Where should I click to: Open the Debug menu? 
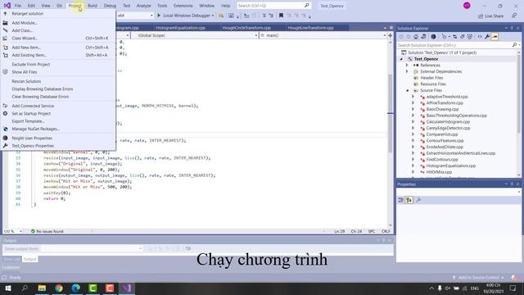110,6
